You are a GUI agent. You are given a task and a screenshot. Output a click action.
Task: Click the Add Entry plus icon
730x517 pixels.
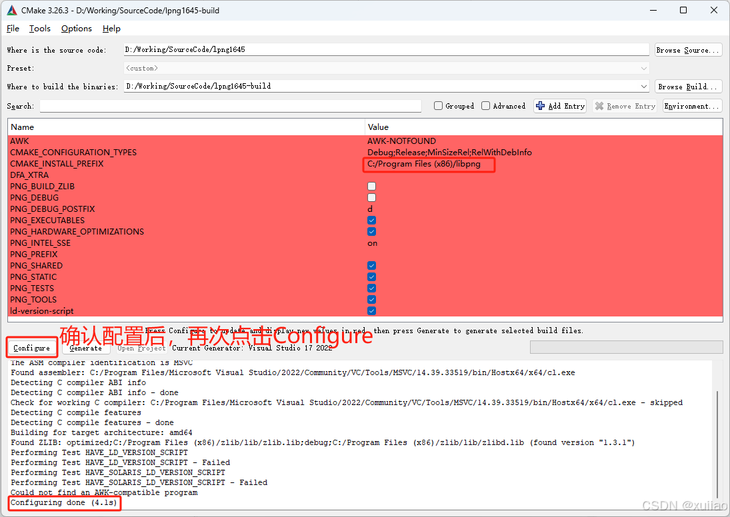[x=541, y=105]
